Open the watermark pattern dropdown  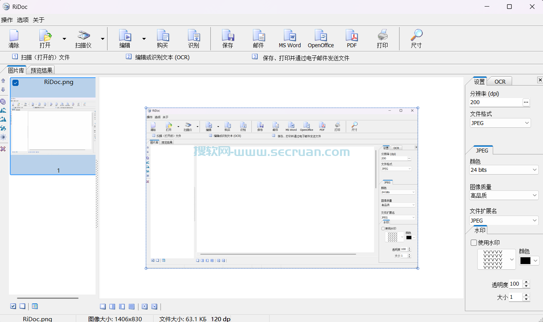click(497, 259)
